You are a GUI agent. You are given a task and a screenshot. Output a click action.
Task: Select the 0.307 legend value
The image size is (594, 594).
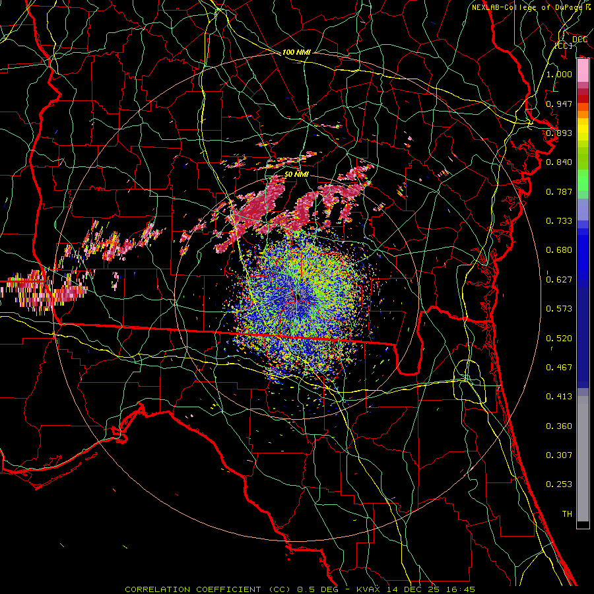tap(559, 455)
